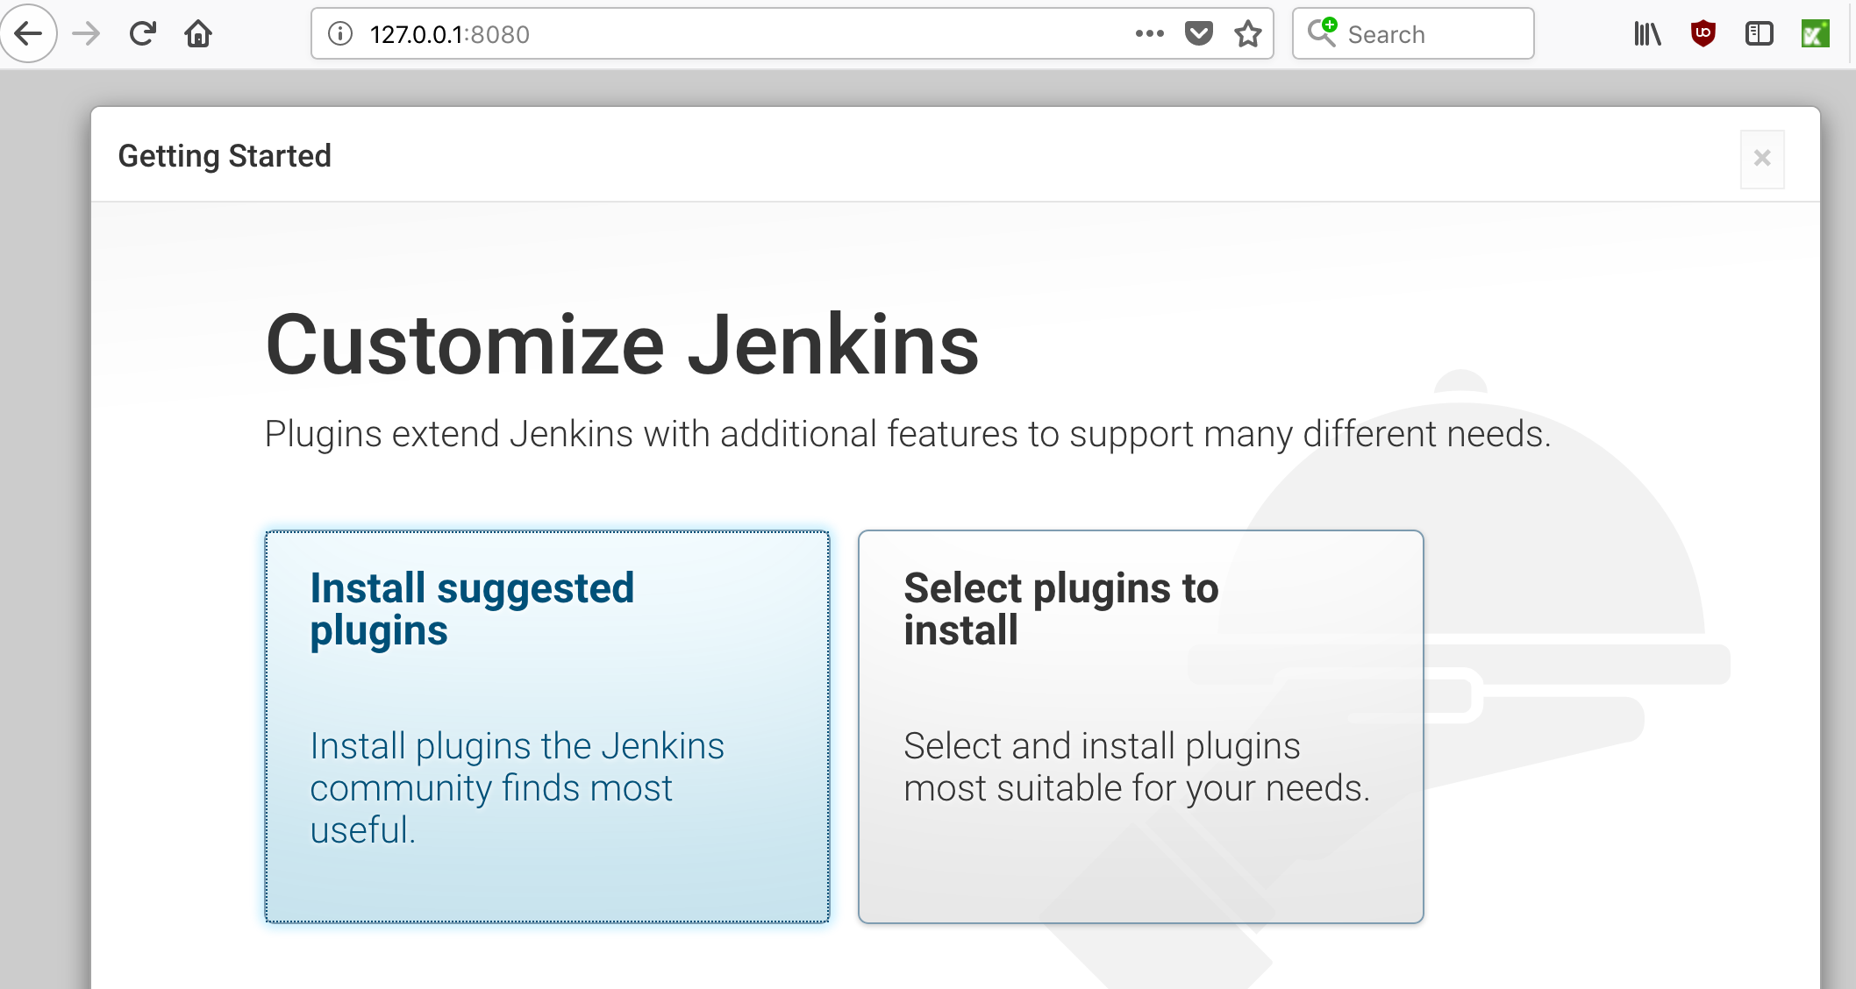Open the uBlock Origin shield extension
This screenshot has width=1856, height=989.
1703,34
